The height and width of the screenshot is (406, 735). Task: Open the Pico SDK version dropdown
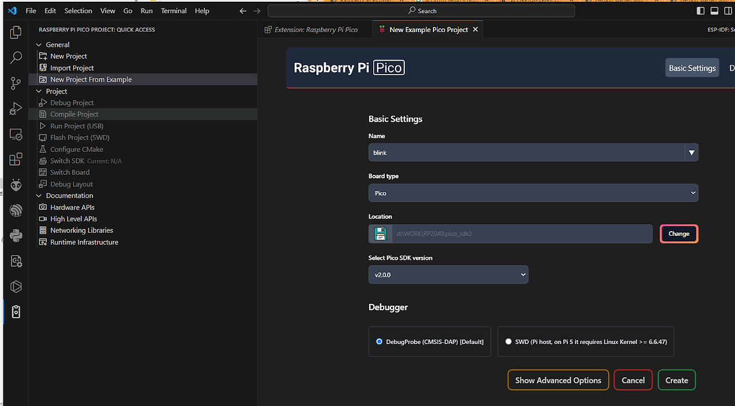pos(448,275)
